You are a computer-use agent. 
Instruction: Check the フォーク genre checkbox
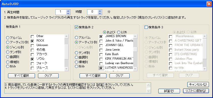tap(32, 64)
